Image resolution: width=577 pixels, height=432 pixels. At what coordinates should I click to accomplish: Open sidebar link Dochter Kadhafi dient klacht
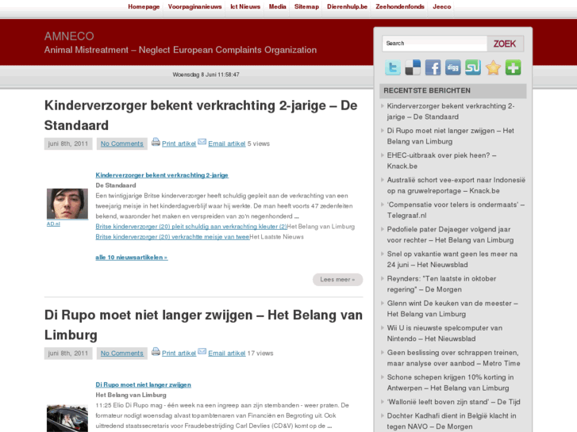click(452, 421)
